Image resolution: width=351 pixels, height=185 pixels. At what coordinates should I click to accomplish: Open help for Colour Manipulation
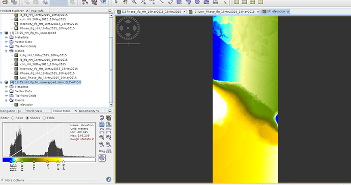[x=108, y=179]
